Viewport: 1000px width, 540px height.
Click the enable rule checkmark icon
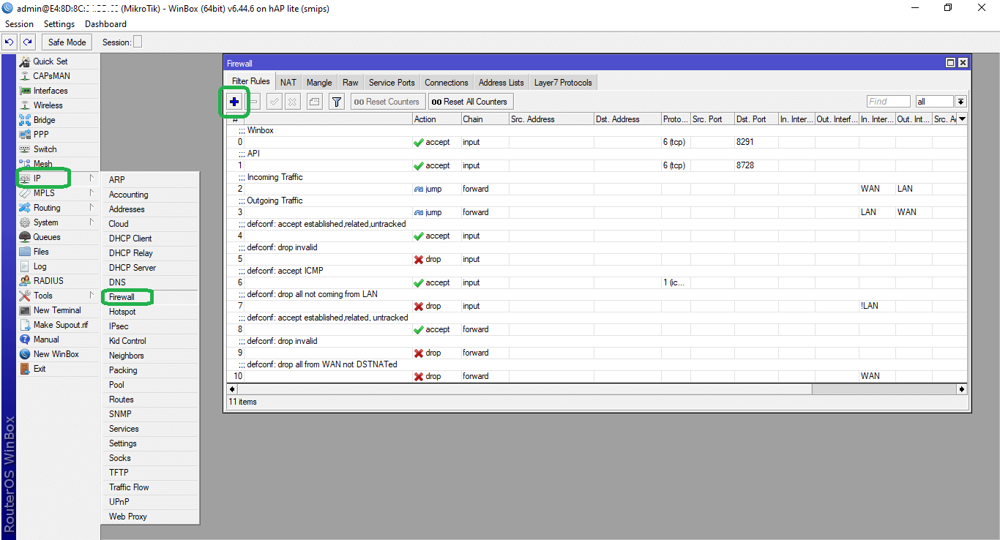[x=274, y=102]
